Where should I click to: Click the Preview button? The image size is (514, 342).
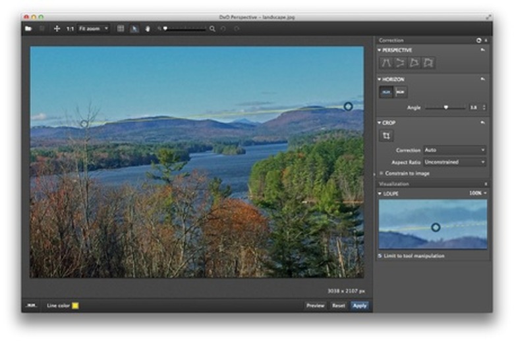coord(315,306)
